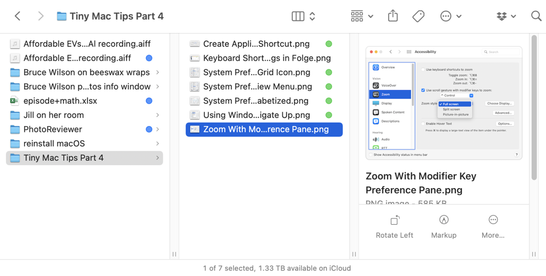
Task: Click the Rotate Left icon
Action: (394, 220)
